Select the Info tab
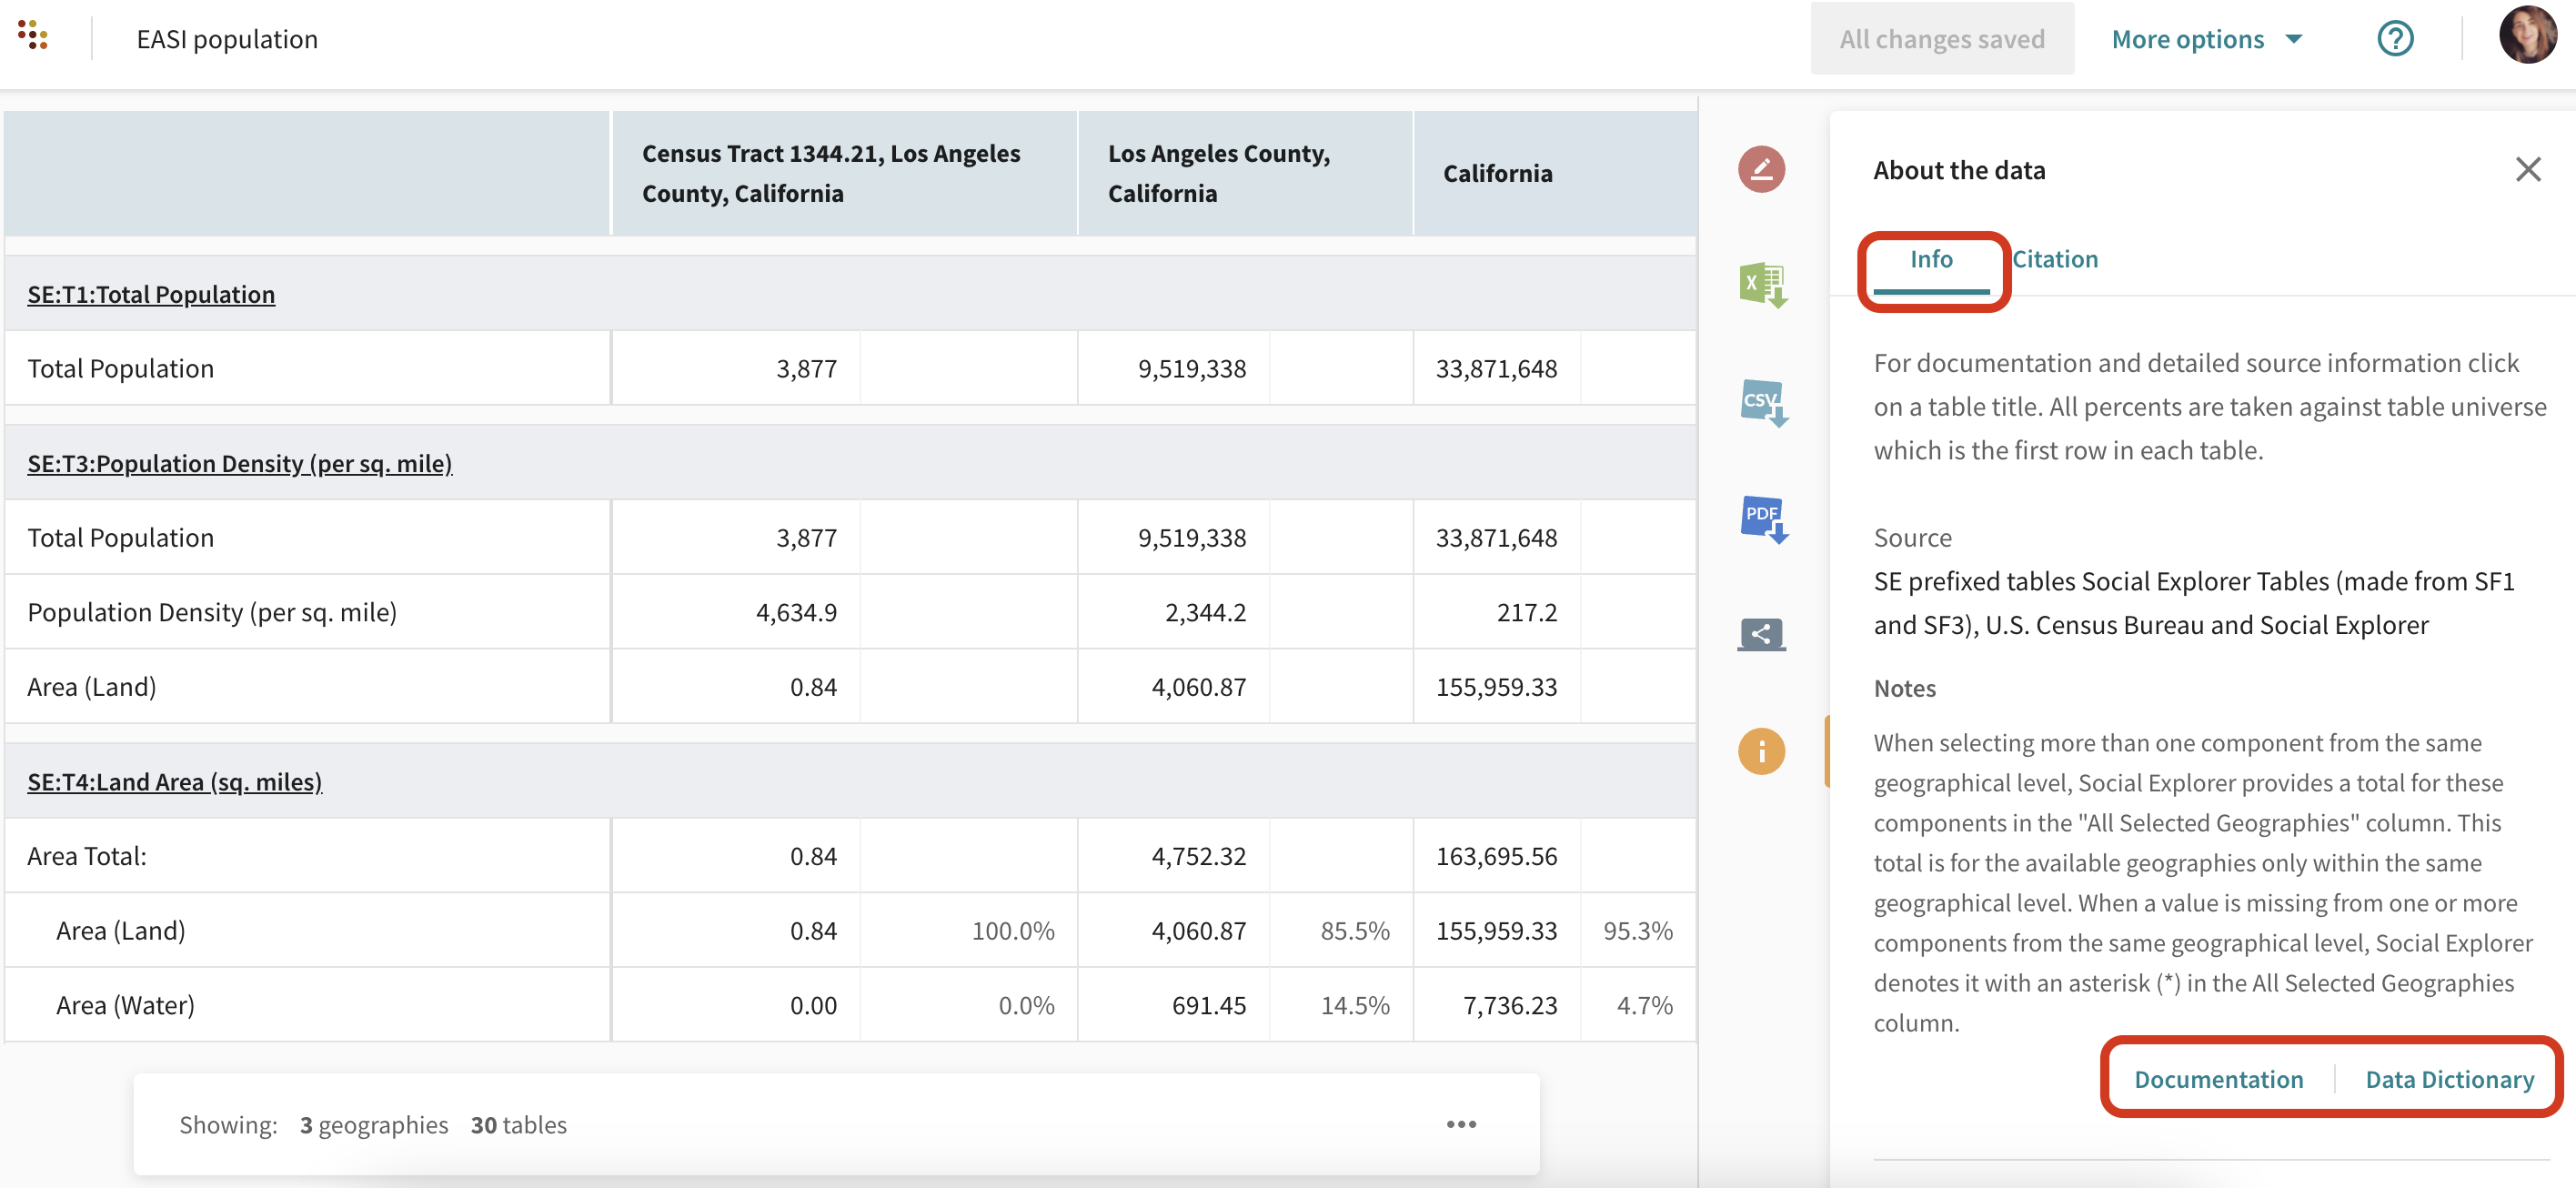The width and height of the screenshot is (2576, 1188). [x=1930, y=259]
